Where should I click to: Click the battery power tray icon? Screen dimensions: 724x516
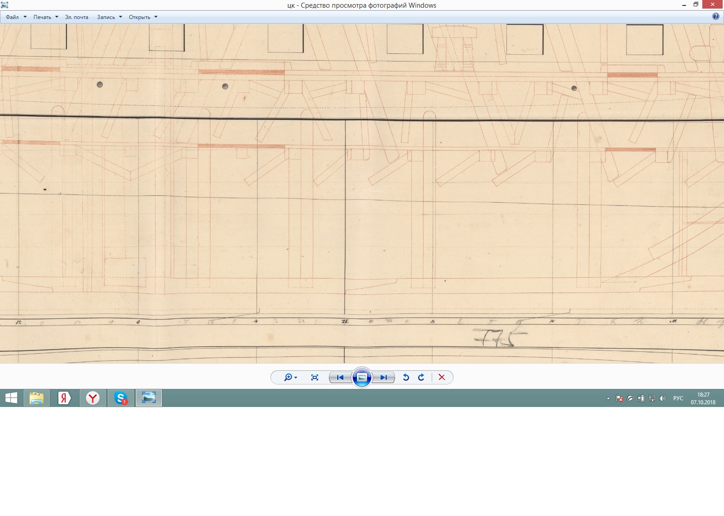[641, 398]
